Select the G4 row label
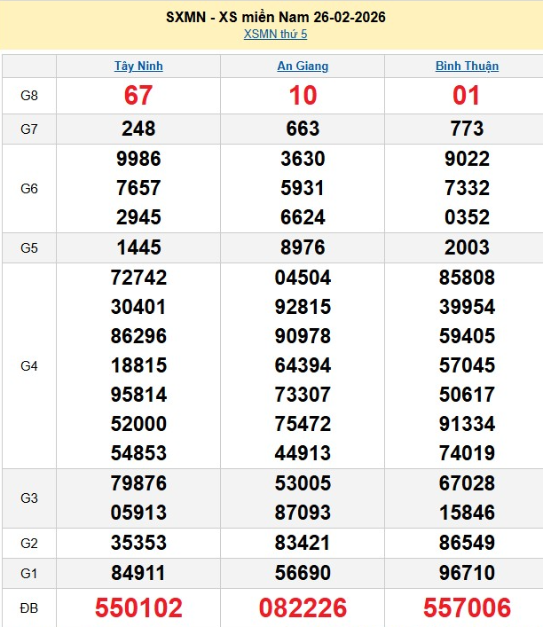 point(29,365)
